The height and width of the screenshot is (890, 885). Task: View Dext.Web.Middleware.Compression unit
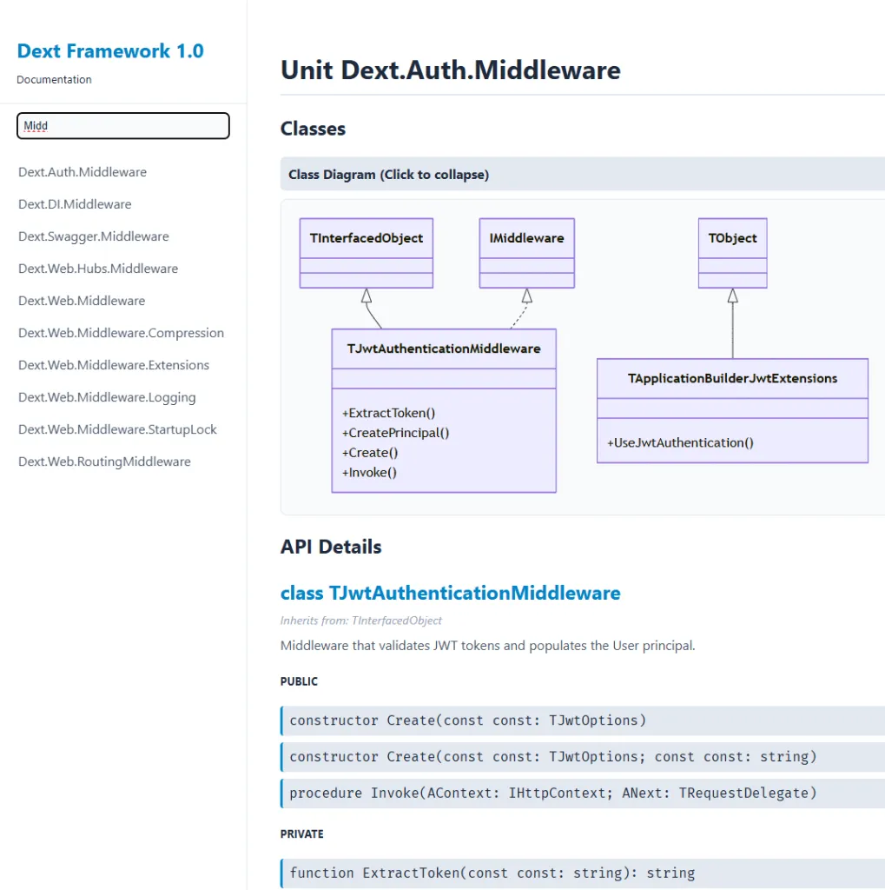[121, 332]
